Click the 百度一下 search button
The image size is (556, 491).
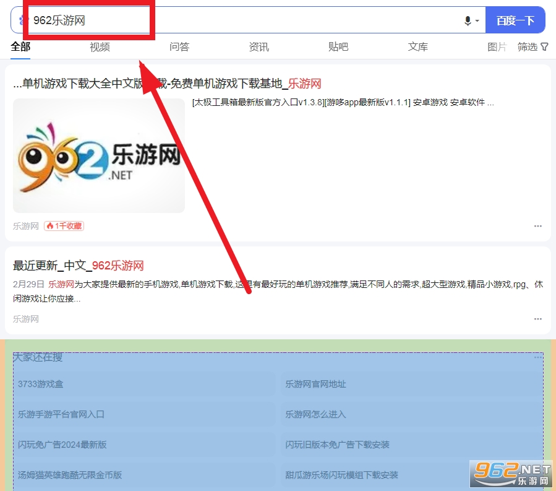coord(515,20)
